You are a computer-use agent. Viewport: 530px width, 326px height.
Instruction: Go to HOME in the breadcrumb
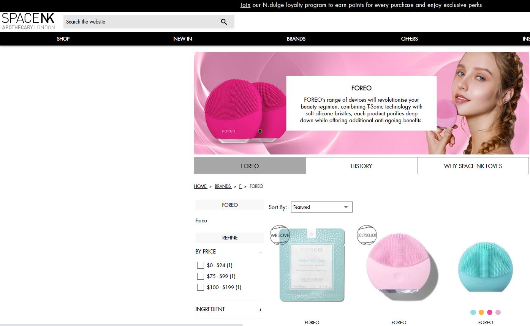(200, 186)
